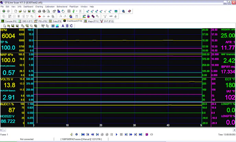Open the Bidirectional menu
The height and width of the screenshot is (142, 236).
tap(62, 6)
